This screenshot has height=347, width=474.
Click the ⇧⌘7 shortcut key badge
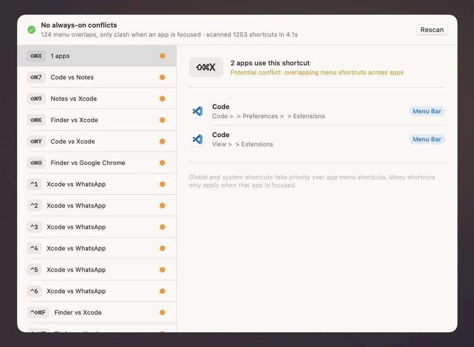pos(36,77)
